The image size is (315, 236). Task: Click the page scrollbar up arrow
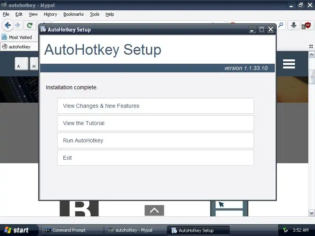pyautogui.click(x=311, y=54)
